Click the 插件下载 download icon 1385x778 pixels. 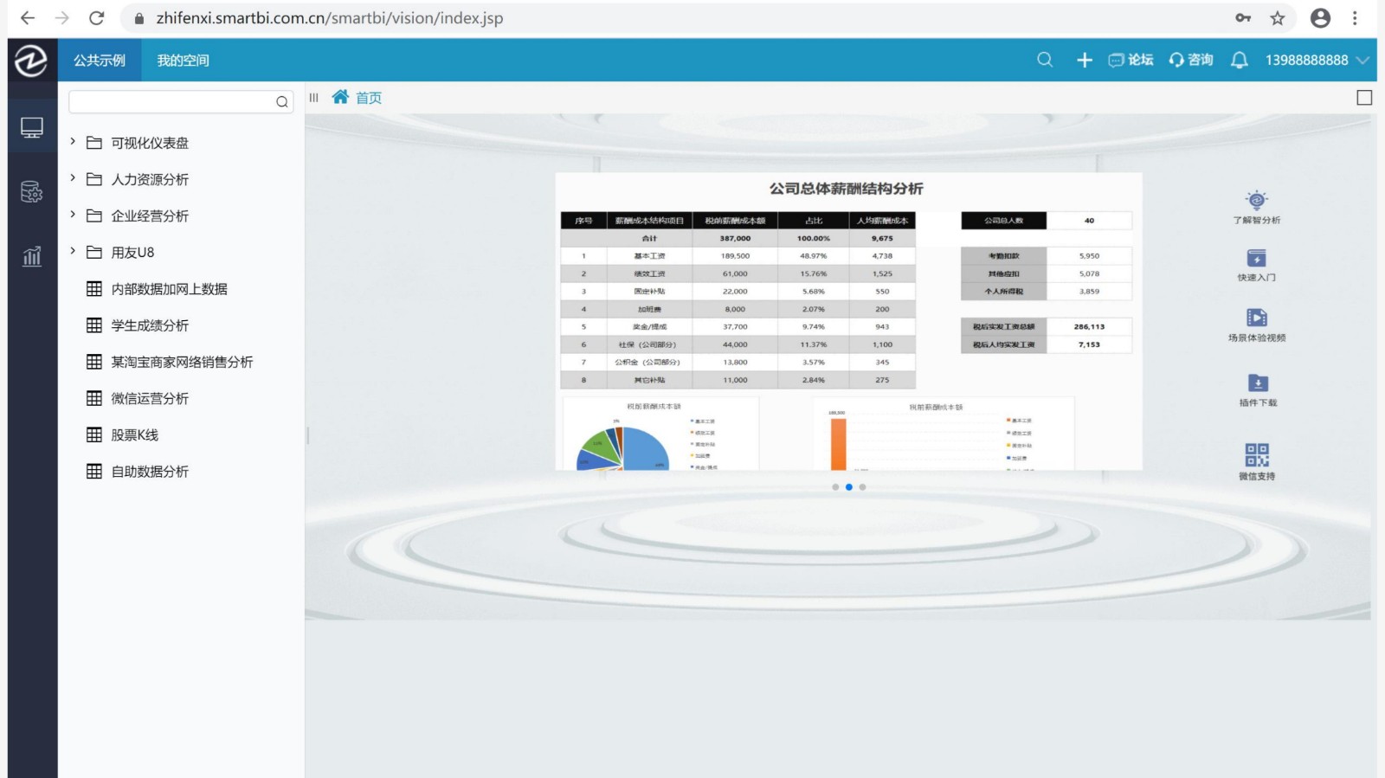pyautogui.click(x=1257, y=383)
